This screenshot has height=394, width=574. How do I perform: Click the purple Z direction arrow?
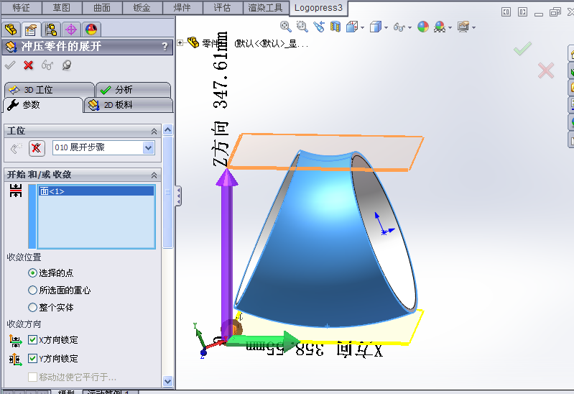(x=227, y=253)
